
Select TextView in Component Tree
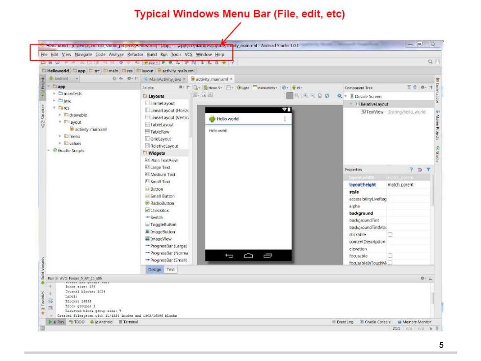372,112
